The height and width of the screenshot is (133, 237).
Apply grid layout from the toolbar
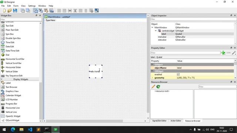pyautogui.click(x=81, y=11)
